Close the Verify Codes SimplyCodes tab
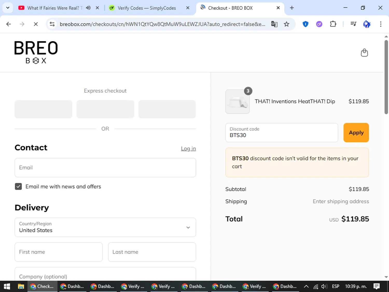The width and height of the screenshot is (389, 292). pos(188,8)
